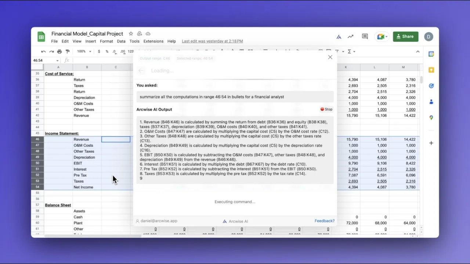Screen dimensions: 470x264
Task: Open Contacts side panel
Action: [x=431, y=102]
